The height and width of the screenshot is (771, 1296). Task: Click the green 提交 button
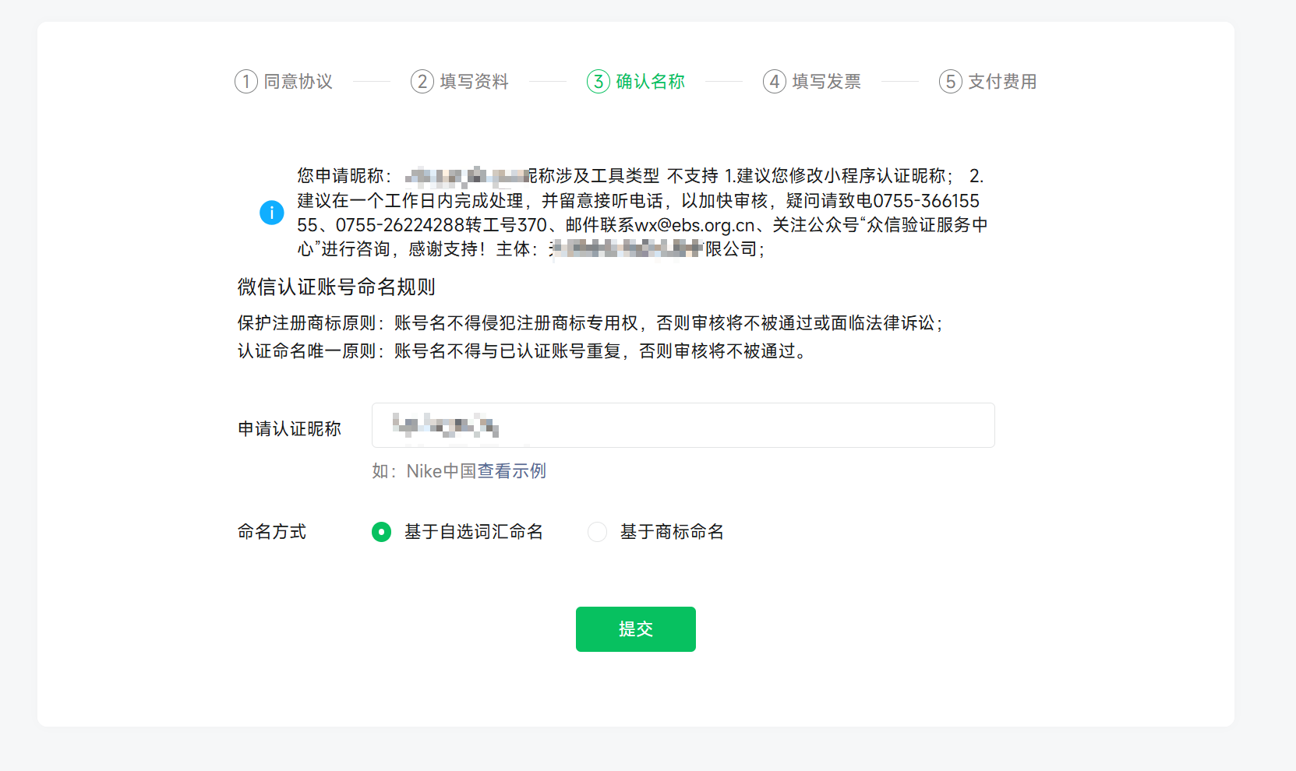(636, 629)
